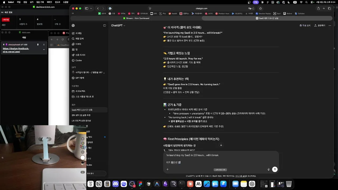The image size is (338, 190).
Task: Go back with Safari's back arrow
Action: (98, 8)
